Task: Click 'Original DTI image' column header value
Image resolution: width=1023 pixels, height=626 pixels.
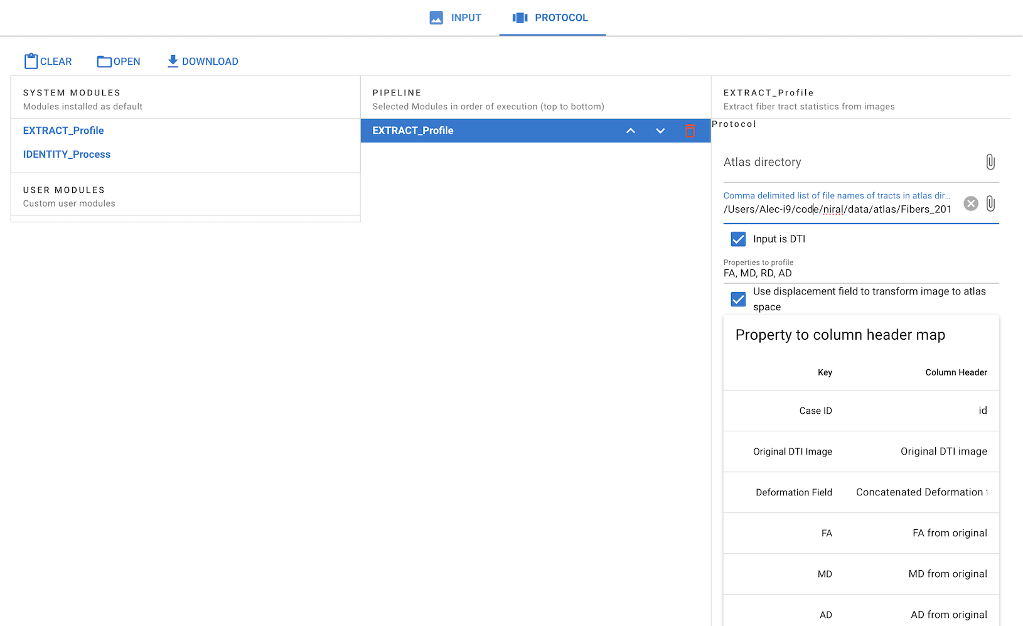Action: (x=944, y=451)
